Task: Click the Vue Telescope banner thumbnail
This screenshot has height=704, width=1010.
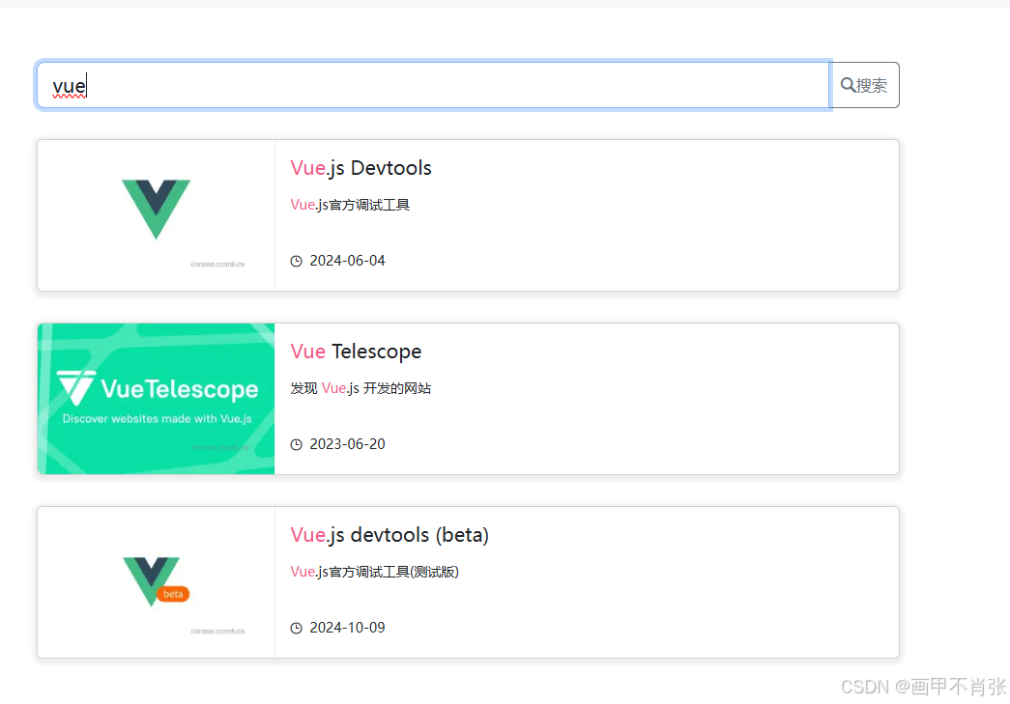Action: (155, 399)
